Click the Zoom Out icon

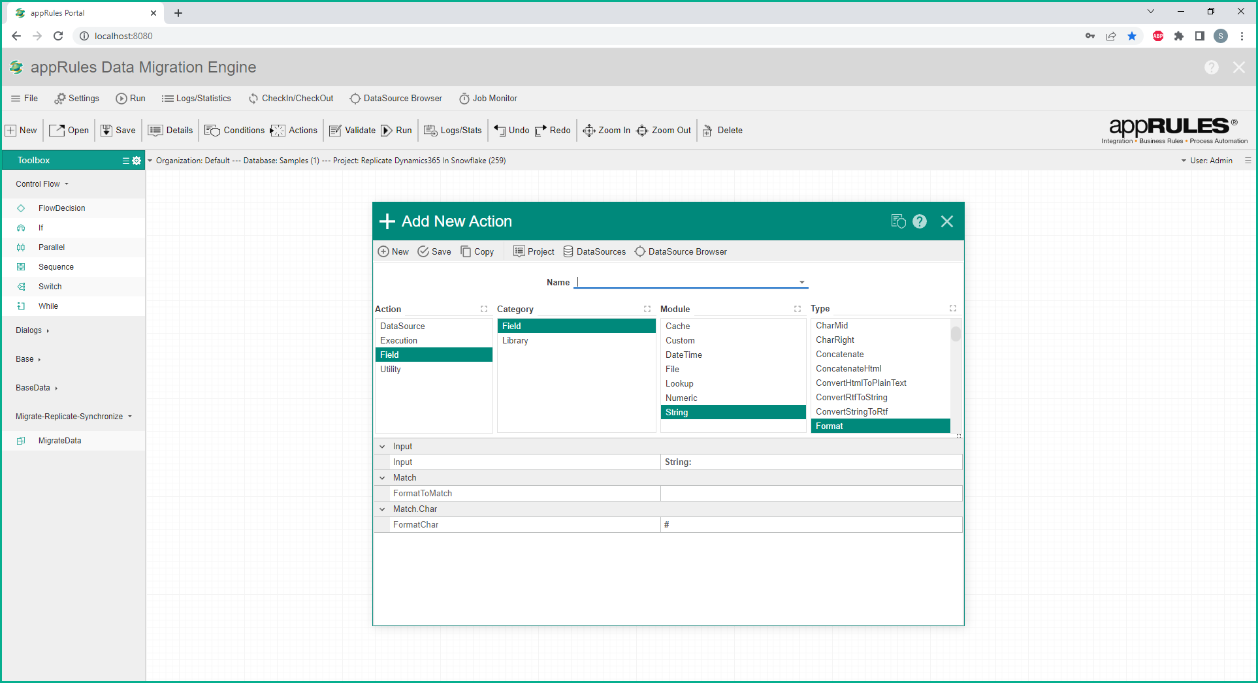(642, 131)
